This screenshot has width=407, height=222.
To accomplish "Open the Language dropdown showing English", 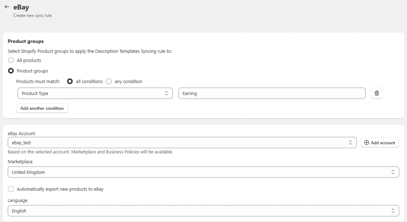I will click(x=203, y=211).
